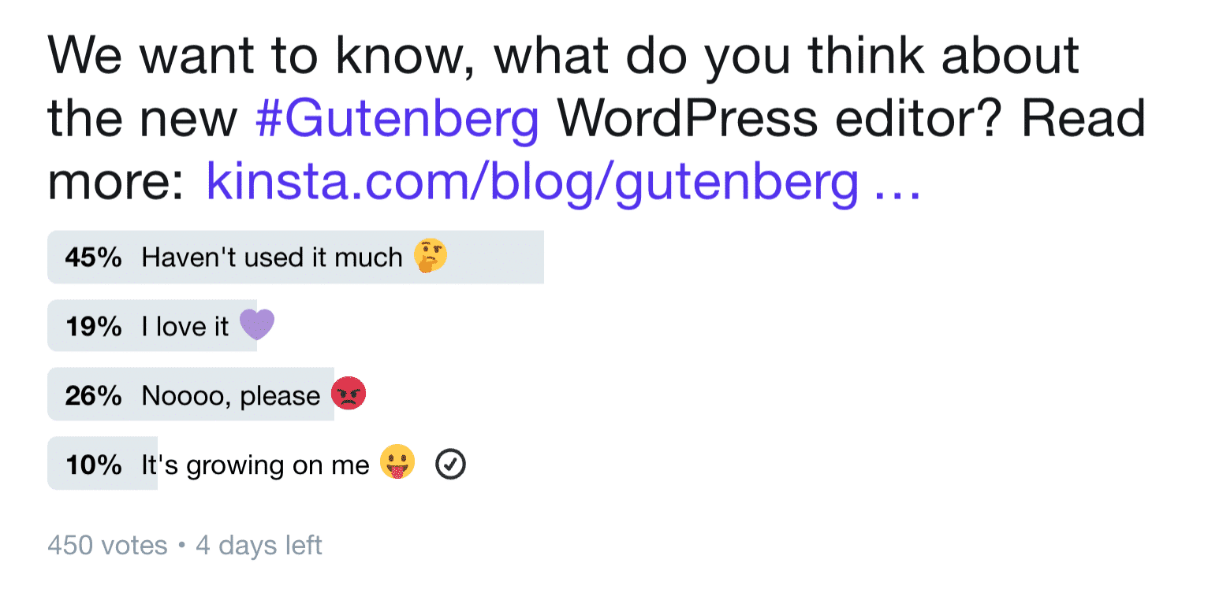This screenshot has height=600, width=1208.
Task: Select the "Haven't used it much" poll option
Action: tap(296, 257)
